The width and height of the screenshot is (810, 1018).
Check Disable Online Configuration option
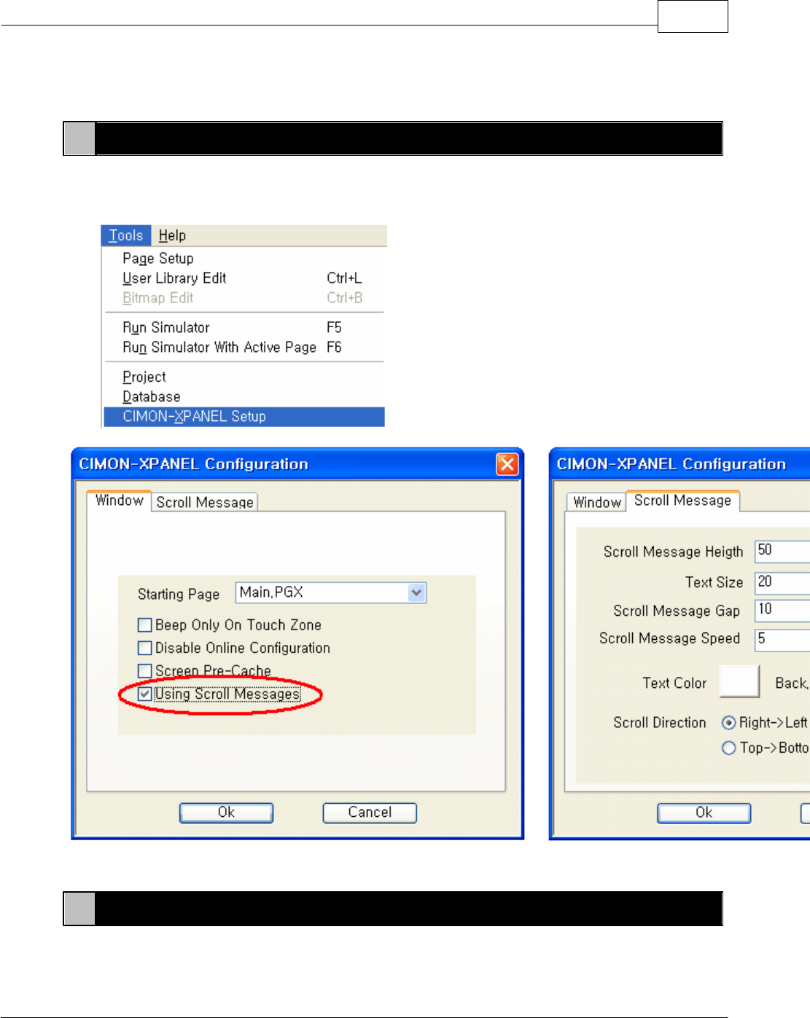(x=144, y=648)
